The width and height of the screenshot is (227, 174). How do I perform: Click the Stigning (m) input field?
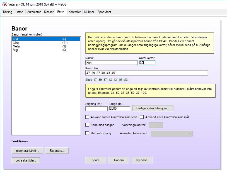point(96,108)
